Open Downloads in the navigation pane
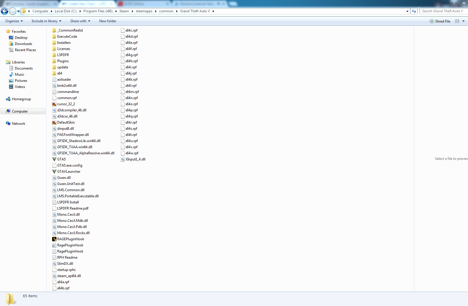This screenshot has height=306, width=468. tap(23, 44)
